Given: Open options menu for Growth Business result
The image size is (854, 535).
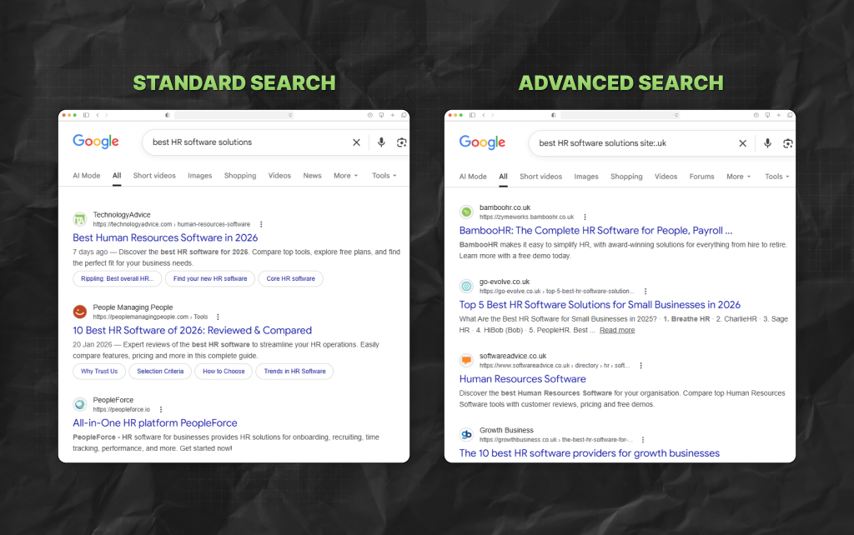Looking at the screenshot, I should tap(643, 440).
